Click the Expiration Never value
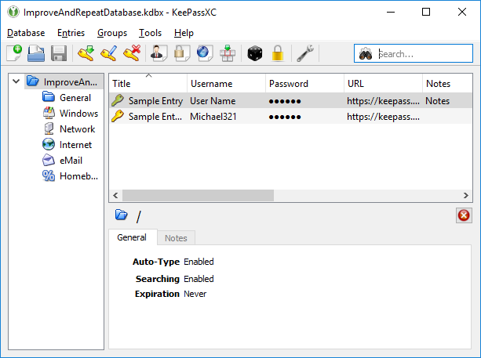This screenshot has height=358, width=481. 195,294
